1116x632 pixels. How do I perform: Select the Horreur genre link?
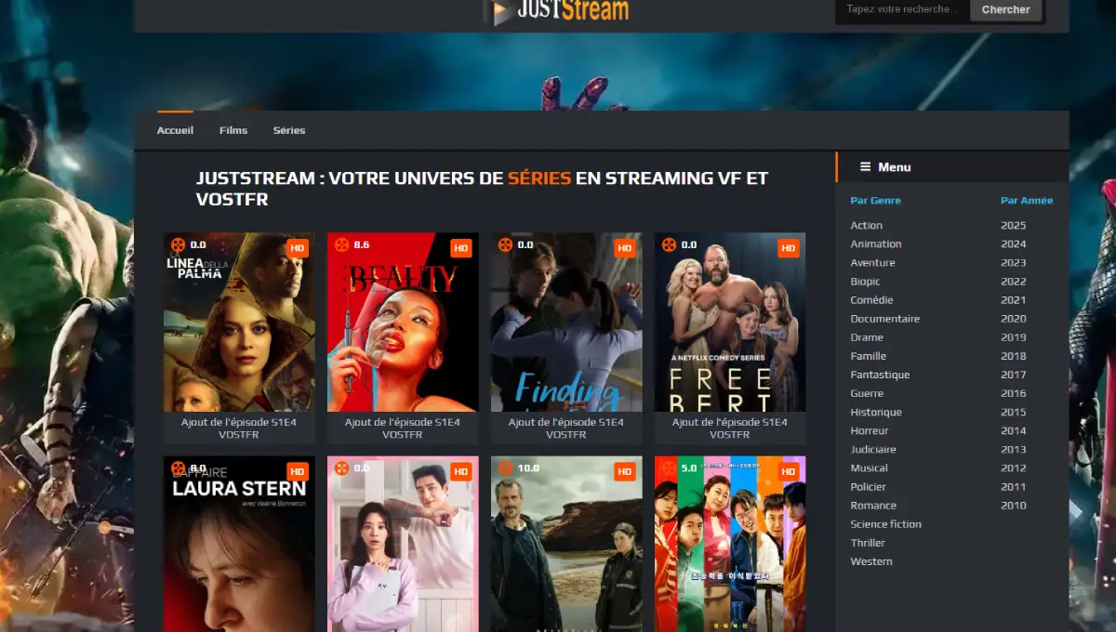(x=870, y=431)
